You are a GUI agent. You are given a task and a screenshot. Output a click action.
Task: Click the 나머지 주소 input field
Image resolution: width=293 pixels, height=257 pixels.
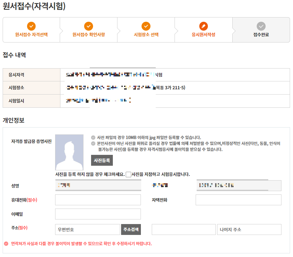pyautogui.click(x=249, y=229)
